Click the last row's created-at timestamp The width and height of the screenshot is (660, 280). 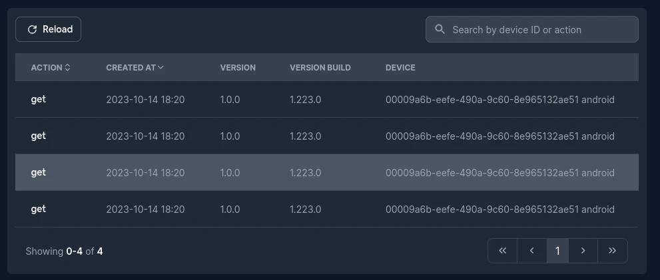[x=145, y=210]
